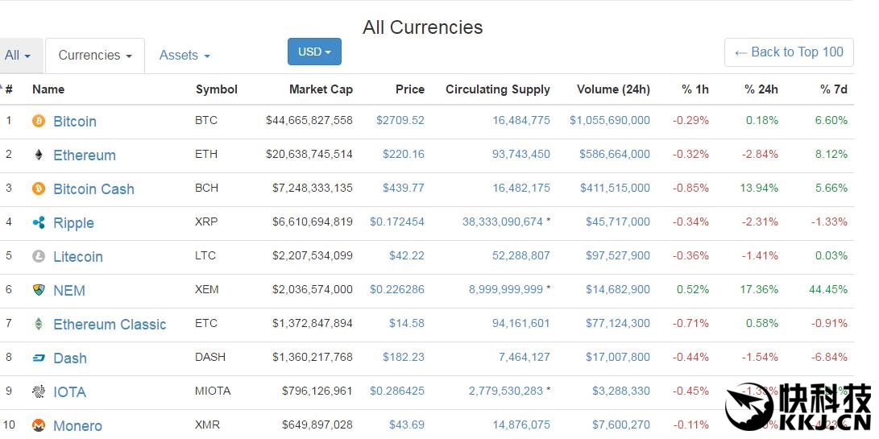Select Bitcoin market cap $44,665,827,558
The width and height of the screenshot is (879, 439).
pyautogui.click(x=309, y=121)
